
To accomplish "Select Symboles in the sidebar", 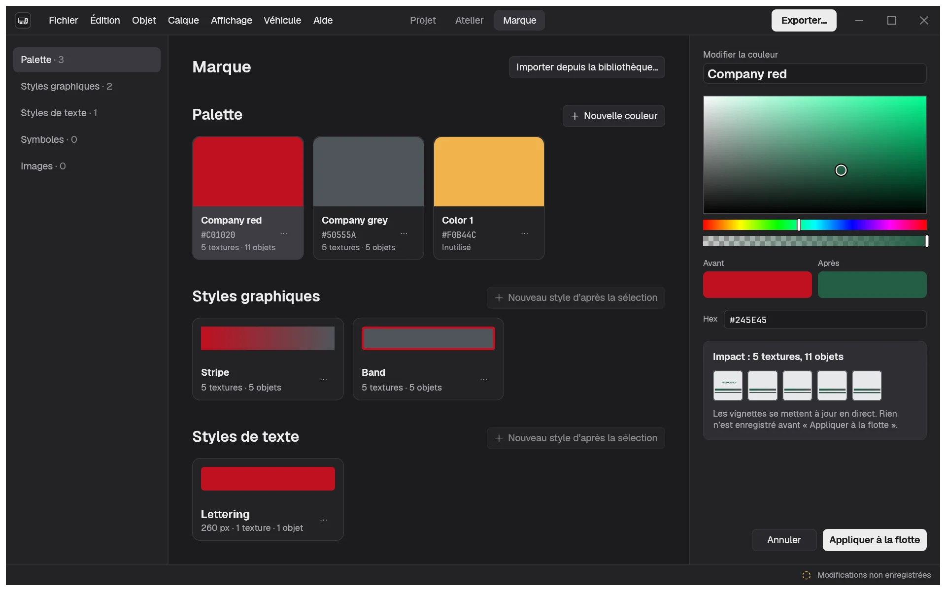I will click(x=87, y=139).
